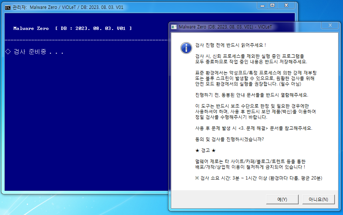Click the line '동의 및 검사를 진행하시겠습니까?'
The width and height of the screenshot is (343, 215).
(230, 139)
